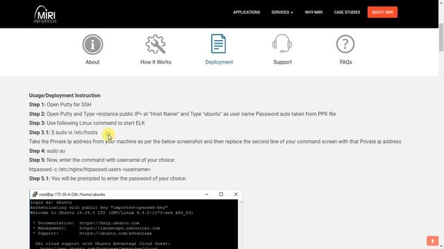This screenshot has width=444, height=249.
Task: Click the orange back-to-top arrow button
Action: pyautogui.click(x=432, y=241)
